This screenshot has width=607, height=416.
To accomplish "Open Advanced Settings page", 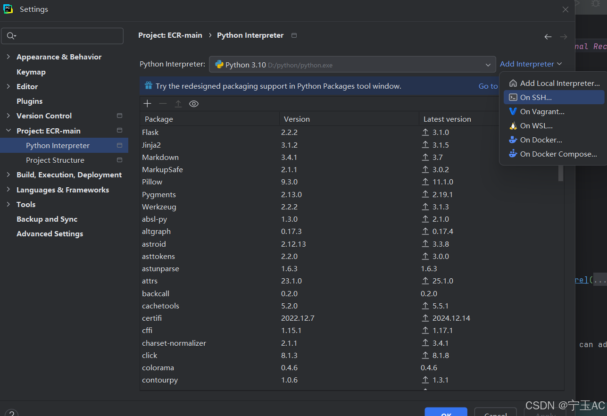I will (50, 233).
